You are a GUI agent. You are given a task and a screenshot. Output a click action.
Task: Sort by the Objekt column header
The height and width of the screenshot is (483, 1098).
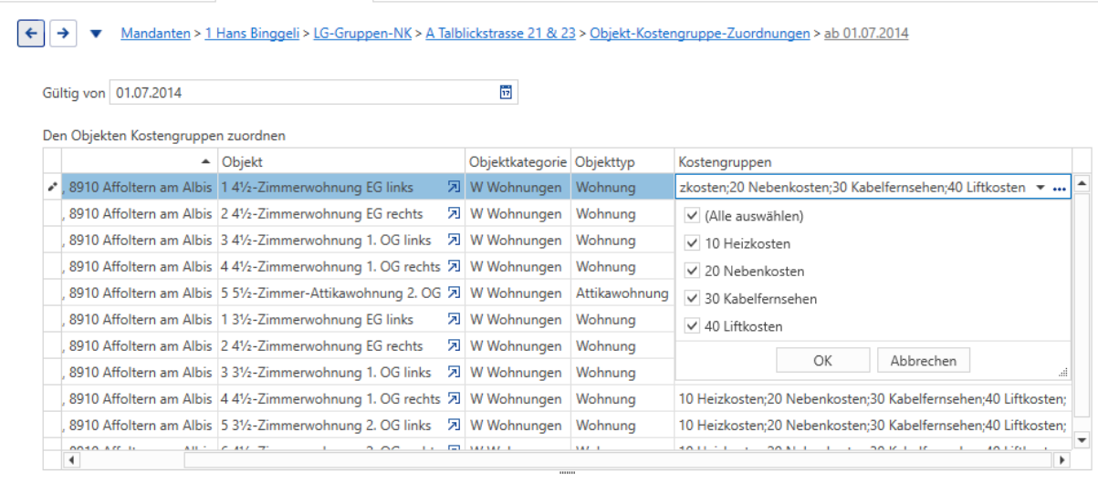[x=340, y=161]
